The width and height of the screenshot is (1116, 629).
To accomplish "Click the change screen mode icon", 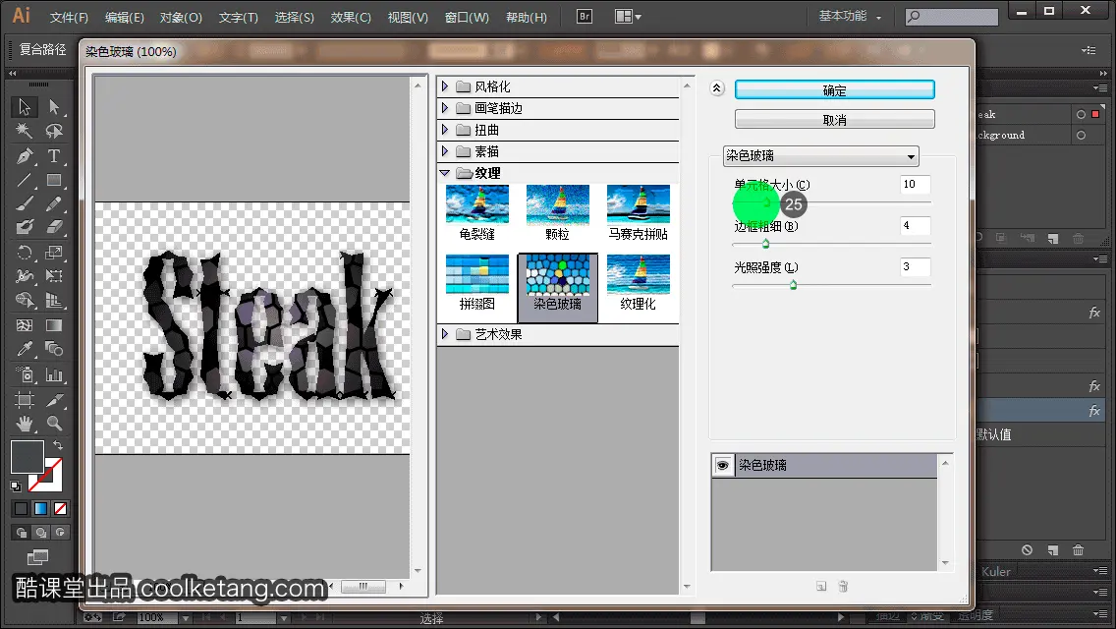I will pos(37,556).
